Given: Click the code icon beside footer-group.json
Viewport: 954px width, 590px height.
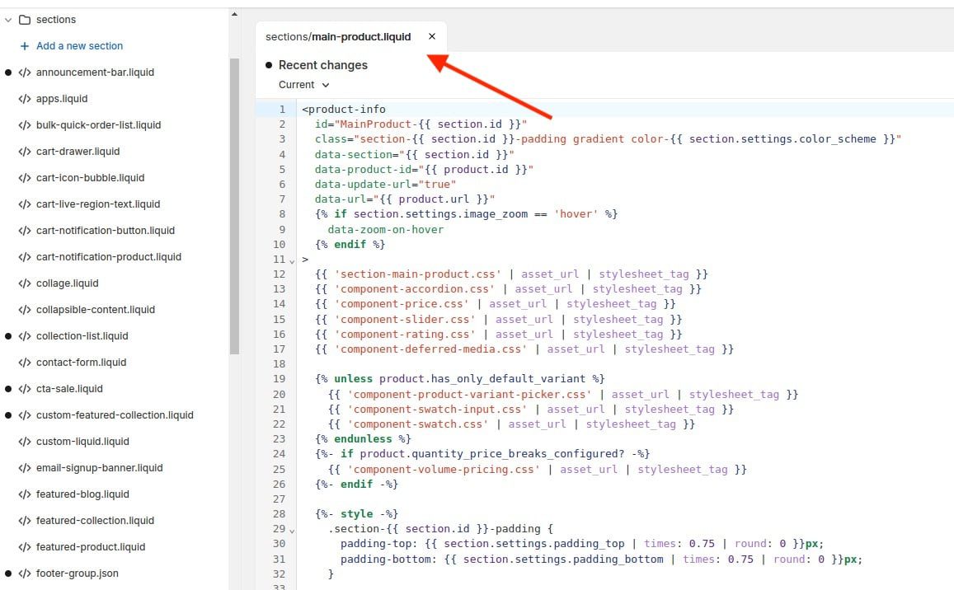Looking at the screenshot, I should click(x=25, y=574).
